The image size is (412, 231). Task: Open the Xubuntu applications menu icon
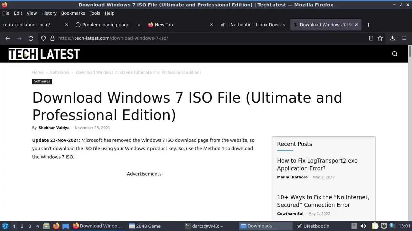point(5,226)
